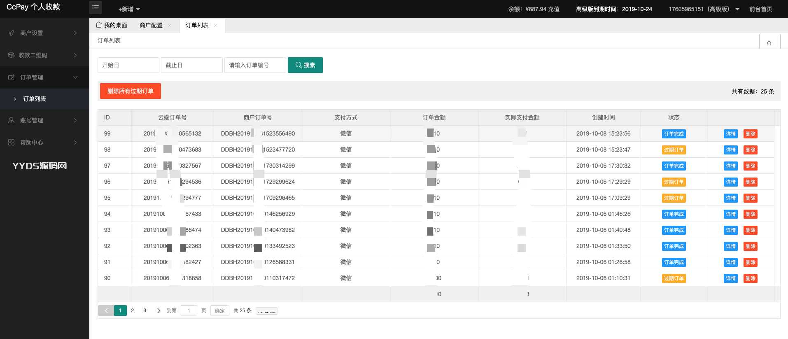This screenshot has height=339, width=788.
Task: Go to page 2 of orders
Action: click(x=133, y=311)
